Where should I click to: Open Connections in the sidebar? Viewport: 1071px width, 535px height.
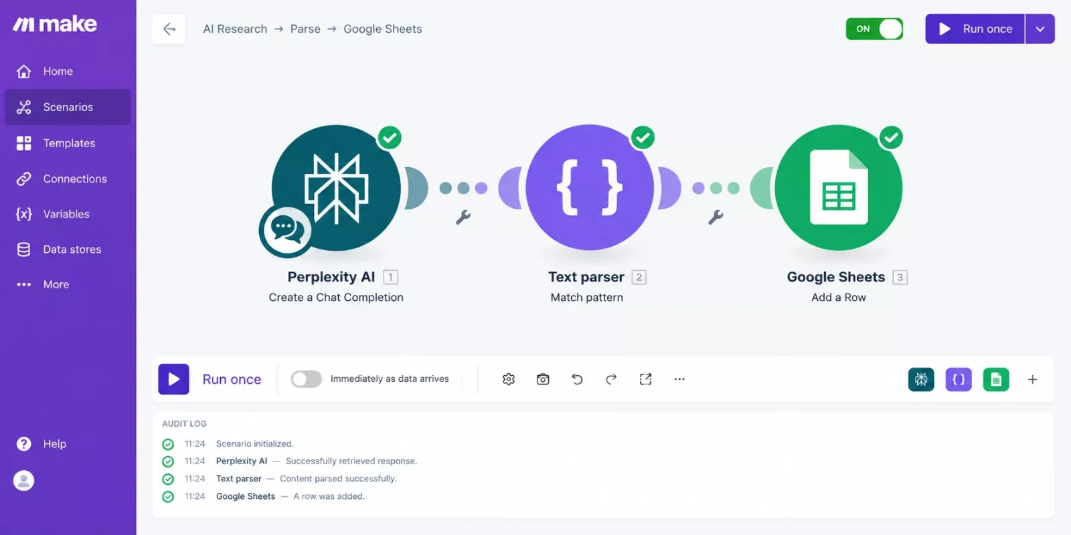(68, 179)
